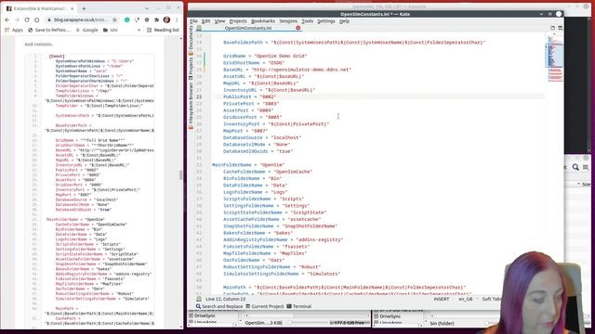The image size is (595, 334).
Task: Click the magnifier search icon in background window
Action: [x=575, y=167]
